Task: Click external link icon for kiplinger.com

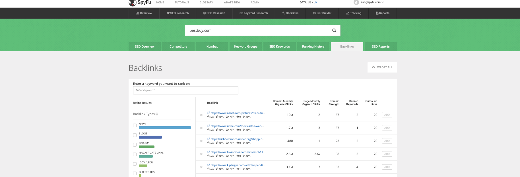Action: (x=209, y=165)
